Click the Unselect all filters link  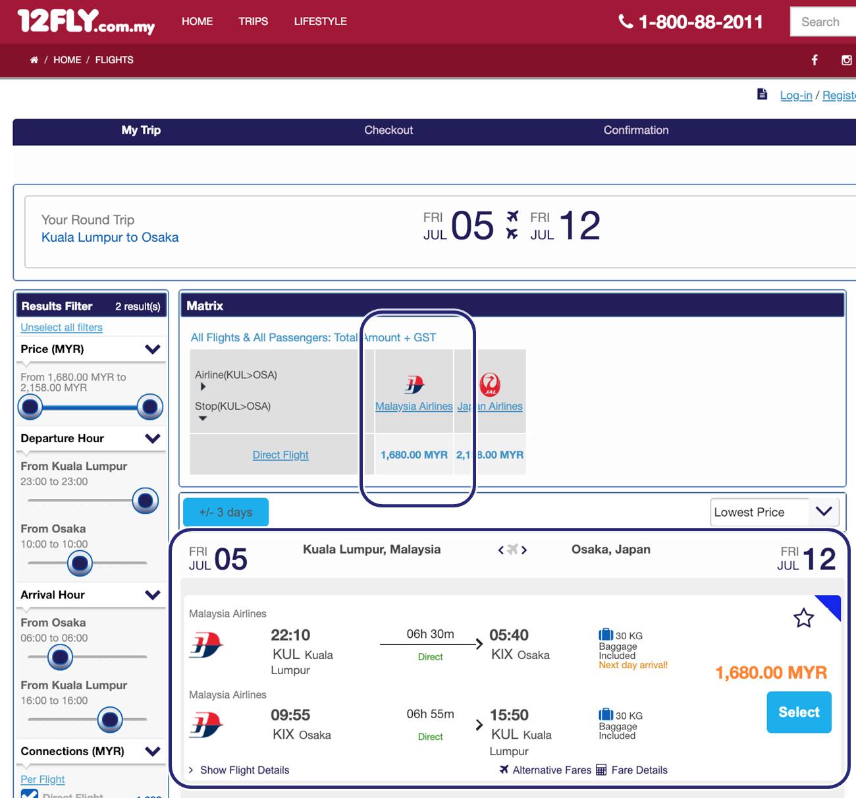pyautogui.click(x=61, y=328)
